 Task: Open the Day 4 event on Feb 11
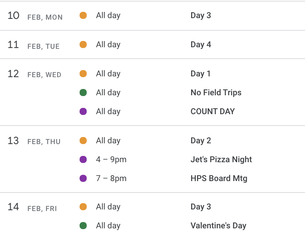pos(201,44)
